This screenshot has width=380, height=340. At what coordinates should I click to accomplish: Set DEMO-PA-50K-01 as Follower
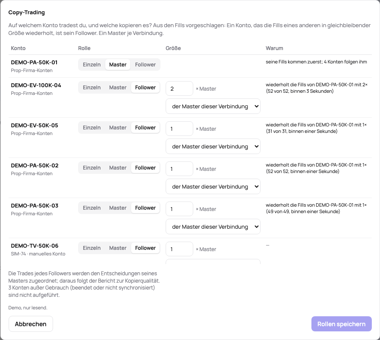click(145, 65)
